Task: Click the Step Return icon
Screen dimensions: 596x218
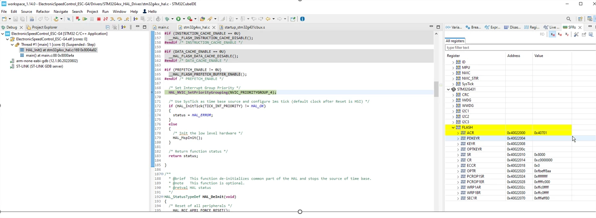Action: tap(126, 19)
